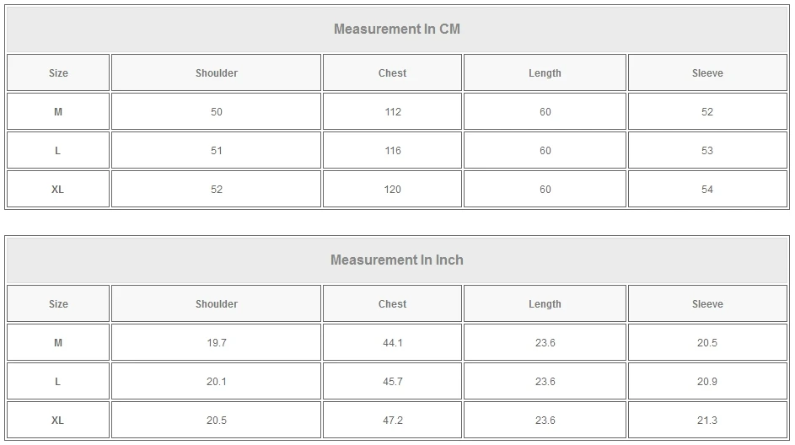The height and width of the screenshot is (445, 795).
Task: Select size XL row in CM table
Action: point(58,190)
